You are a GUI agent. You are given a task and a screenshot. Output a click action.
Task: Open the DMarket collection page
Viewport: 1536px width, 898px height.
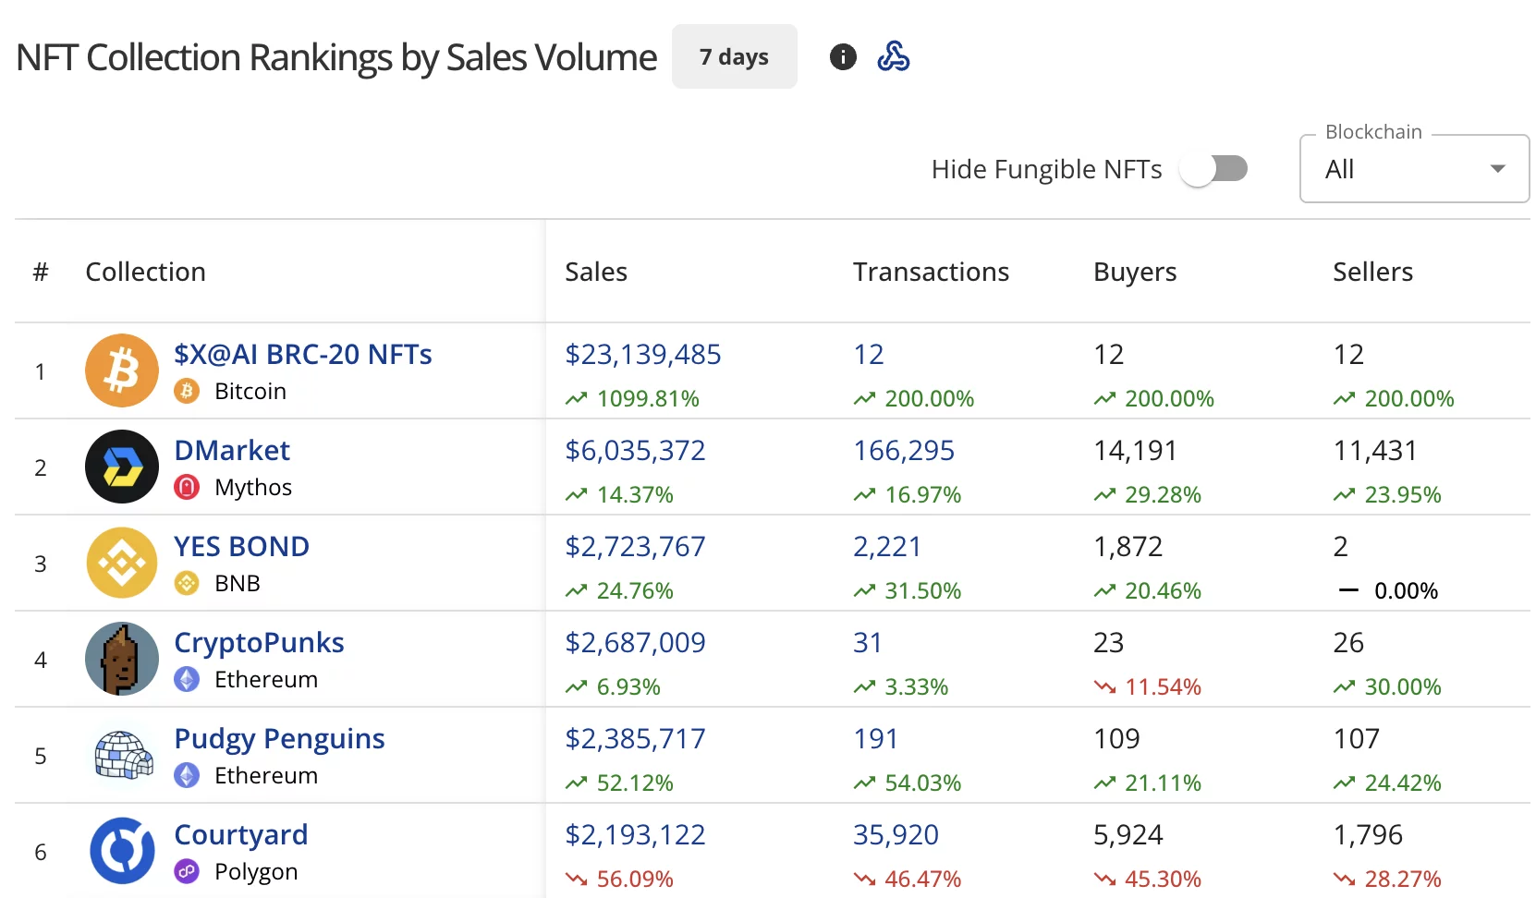(232, 450)
